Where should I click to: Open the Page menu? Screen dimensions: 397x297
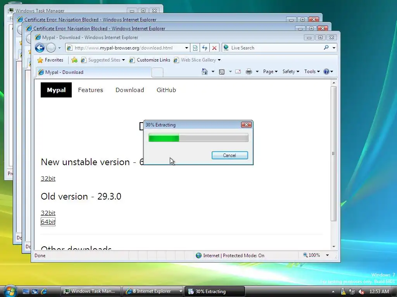point(270,72)
